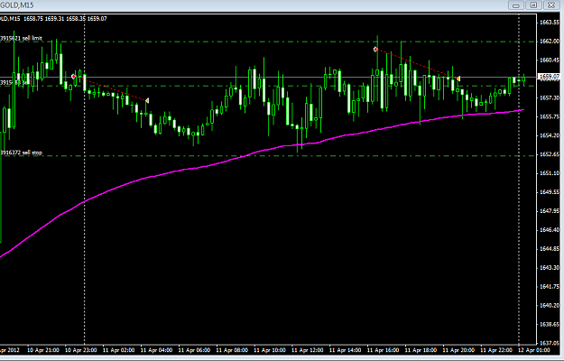The image size is (564, 361).
Task: Click the red sell entry marker near 10 Apr 23:00
Action: (73, 76)
